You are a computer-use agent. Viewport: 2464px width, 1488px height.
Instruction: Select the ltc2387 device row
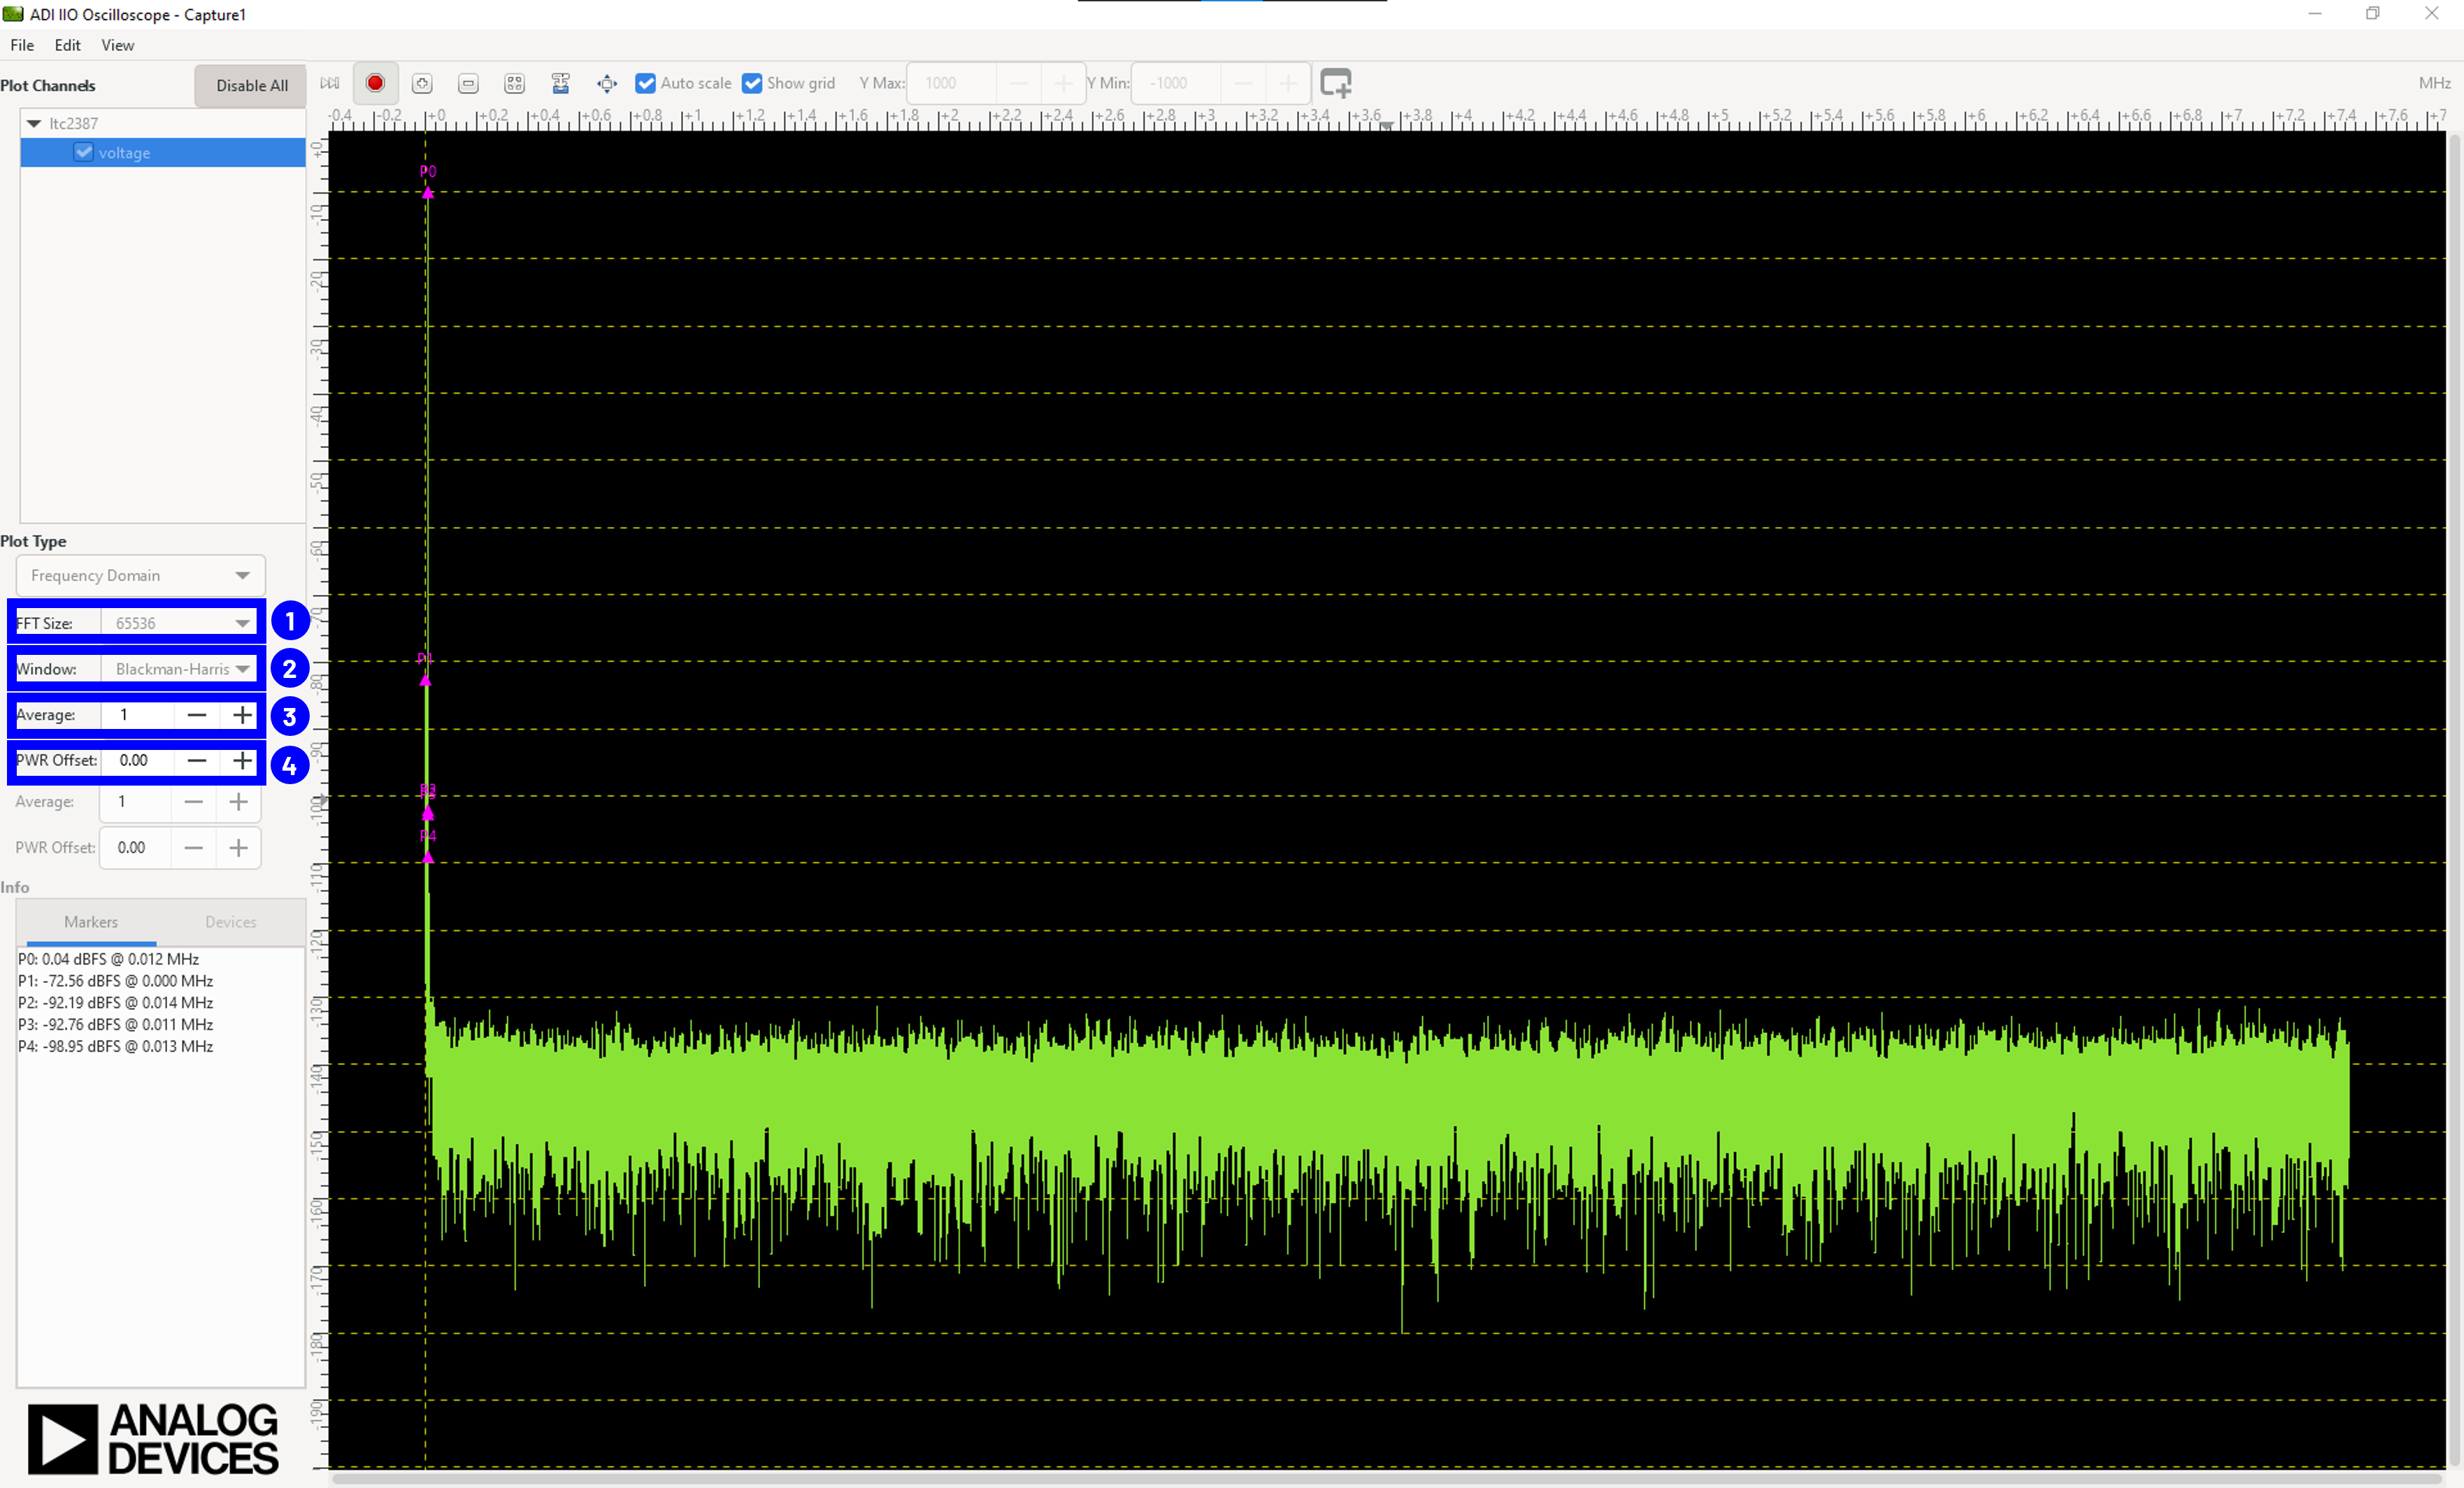click(163, 123)
